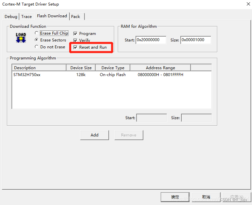Click the 应用(A) apply button
The width and height of the screenshot is (252, 205).
click(x=237, y=197)
